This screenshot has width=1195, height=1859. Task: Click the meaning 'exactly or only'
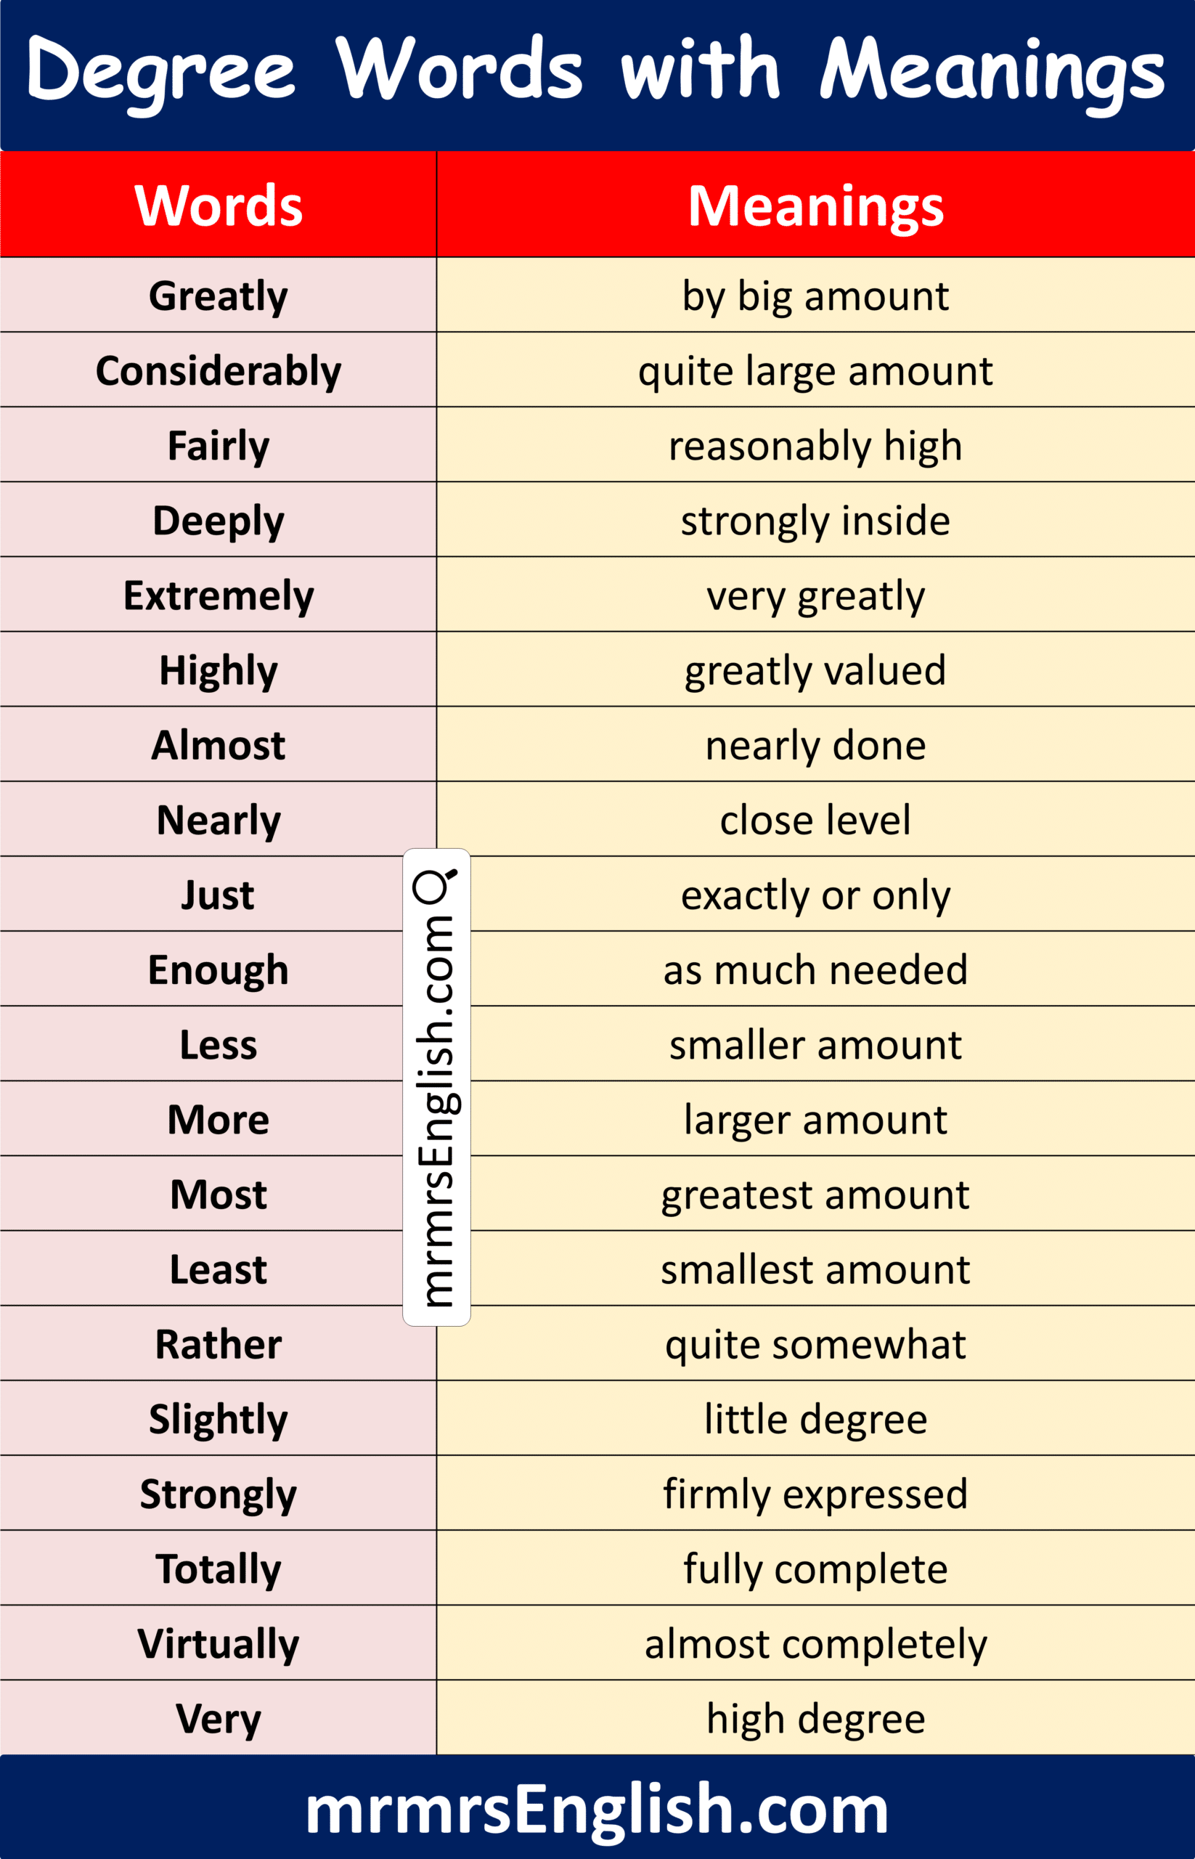[815, 895]
